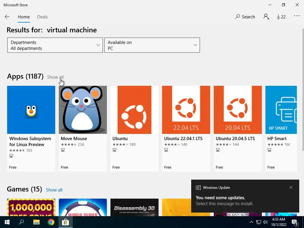This screenshot has width=304, height=228.
Task: Click PC device icon under Move Mouse
Action: pyautogui.click(x=63, y=150)
